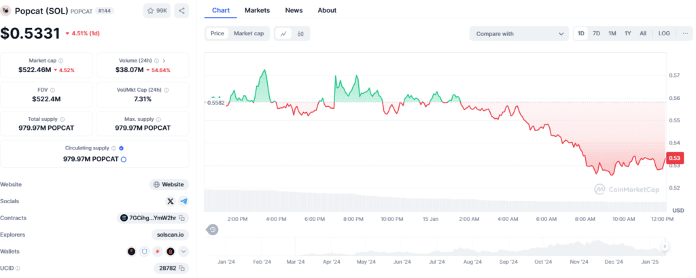Click the Market cap info icon
696x278 pixels.
pos(60,60)
